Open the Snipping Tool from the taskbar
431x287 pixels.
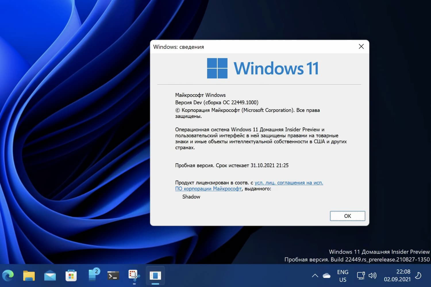pyautogui.click(x=134, y=276)
